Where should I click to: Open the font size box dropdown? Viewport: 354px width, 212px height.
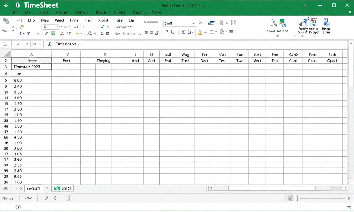(x=58, y=27)
